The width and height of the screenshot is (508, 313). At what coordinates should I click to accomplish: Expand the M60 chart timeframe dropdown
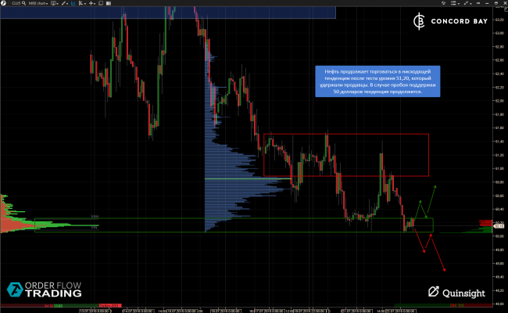pyautogui.click(x=38, y=3)
